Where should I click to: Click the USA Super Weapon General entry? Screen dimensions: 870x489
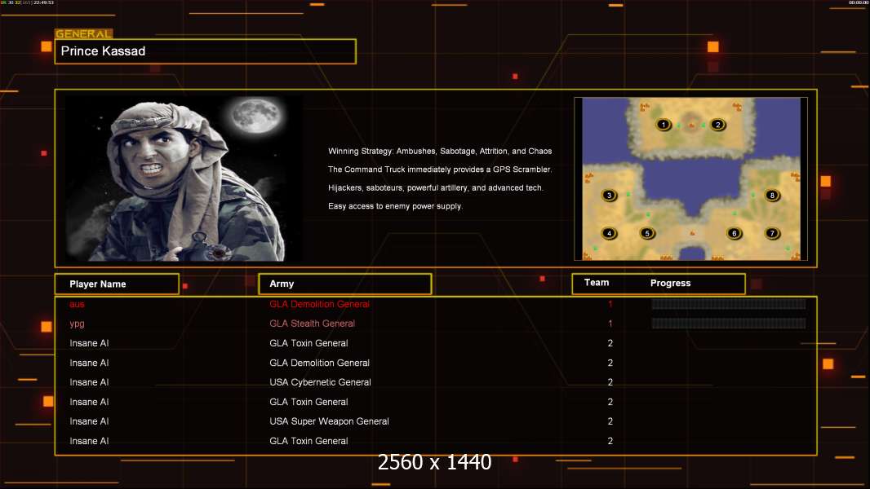point(329,421)
